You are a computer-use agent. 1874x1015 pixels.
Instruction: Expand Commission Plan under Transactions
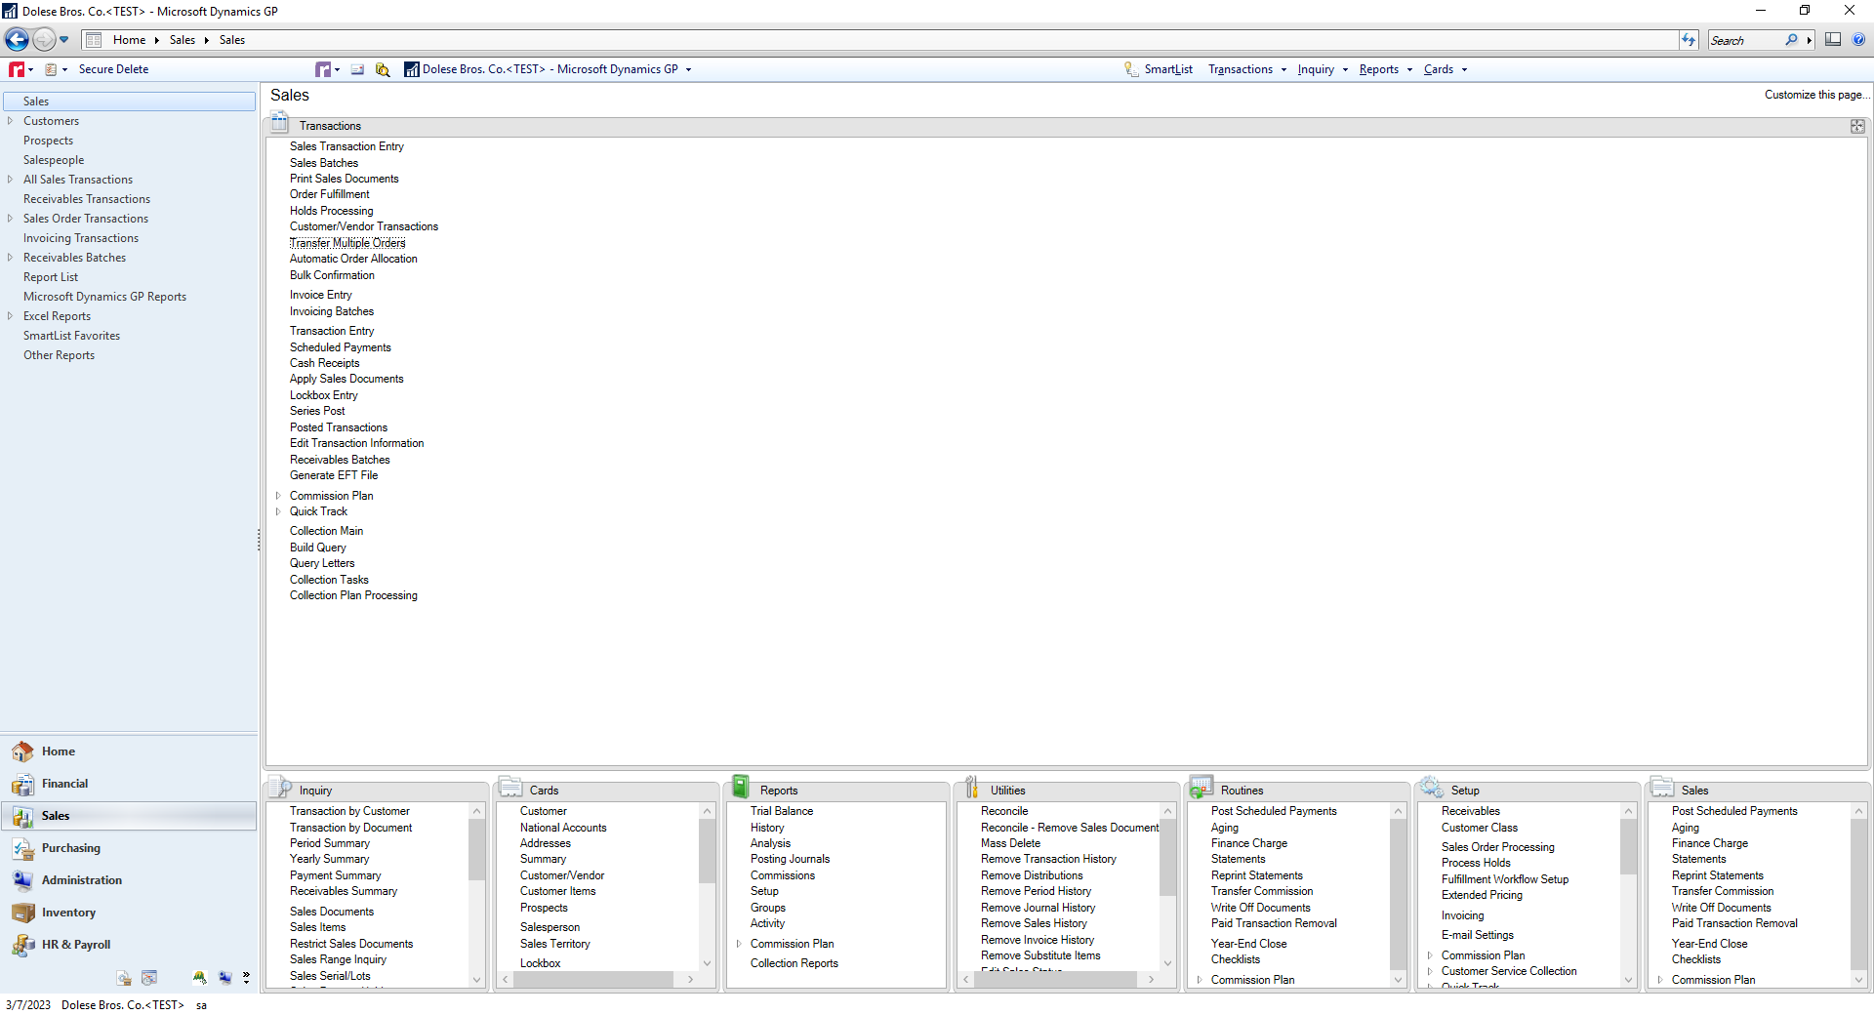click(x=278, y=496)
